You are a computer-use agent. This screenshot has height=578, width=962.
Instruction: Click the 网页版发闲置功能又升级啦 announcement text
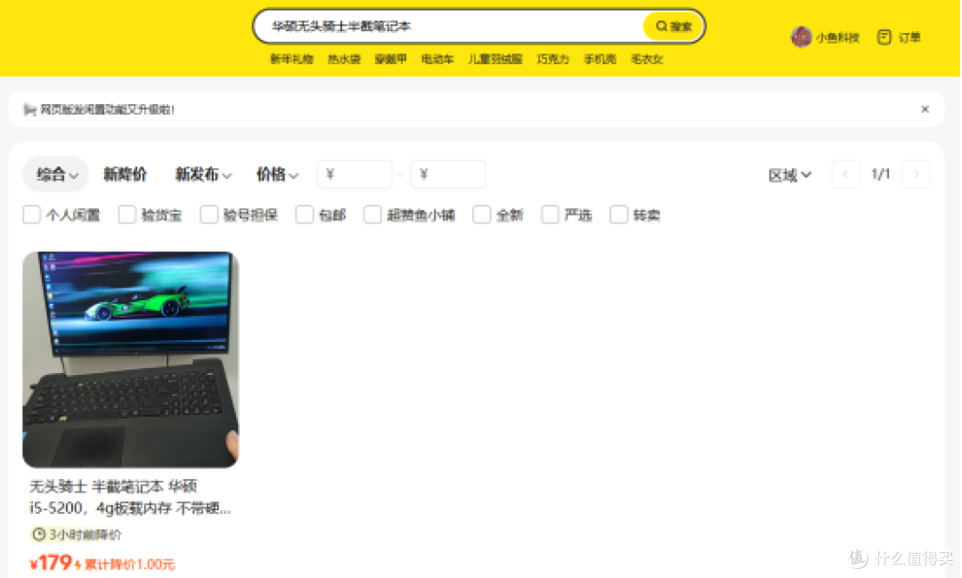[108, 110]
